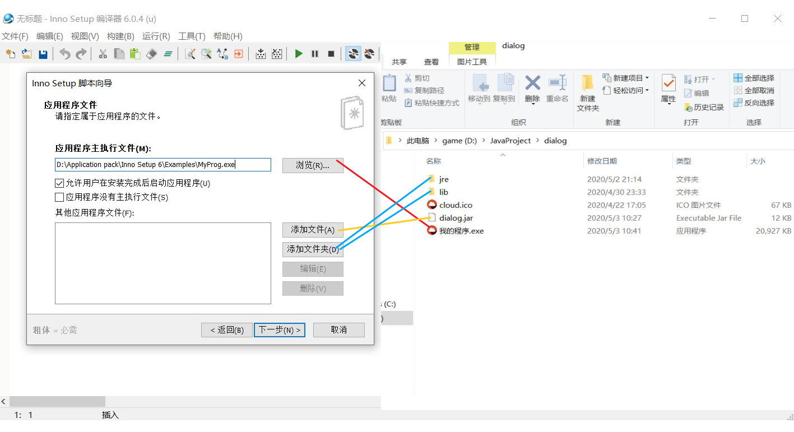The height and width of the screenshot is (432, 794).
Task: Switch to the 共享 tab in Explorer
Action: pos(399,62)
